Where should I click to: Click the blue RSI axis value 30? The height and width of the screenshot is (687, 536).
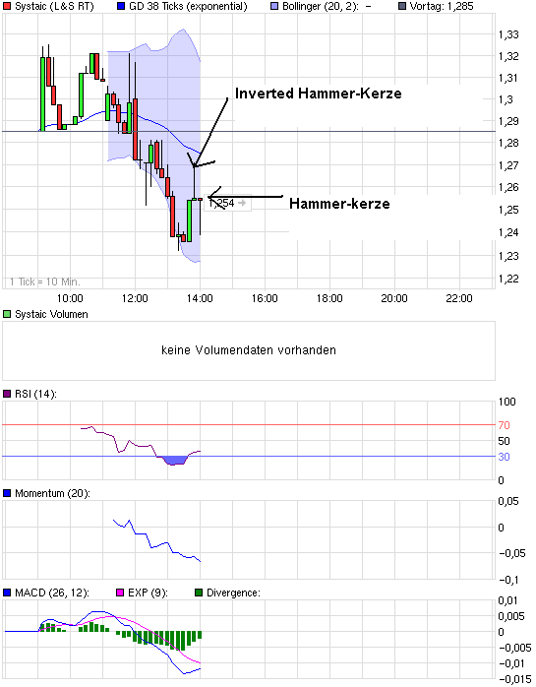504,457
